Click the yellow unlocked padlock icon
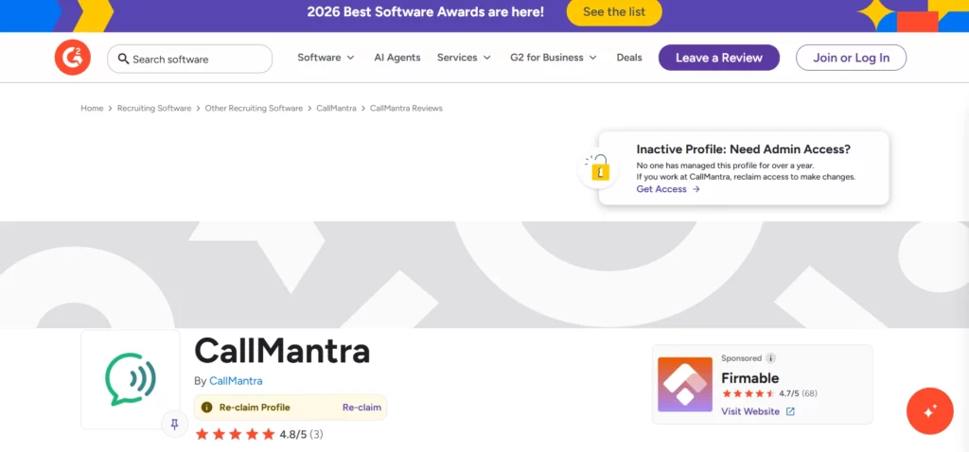The width and height of the screenshot is (969, 452). [600, 167]
